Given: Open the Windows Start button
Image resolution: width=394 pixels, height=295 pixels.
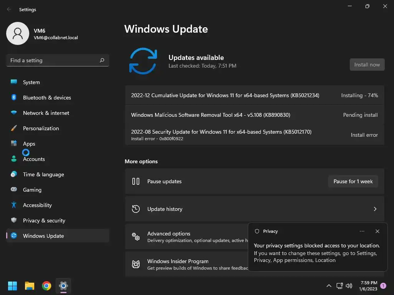Looking at the screenshot, I should click(x=12, y=286).
